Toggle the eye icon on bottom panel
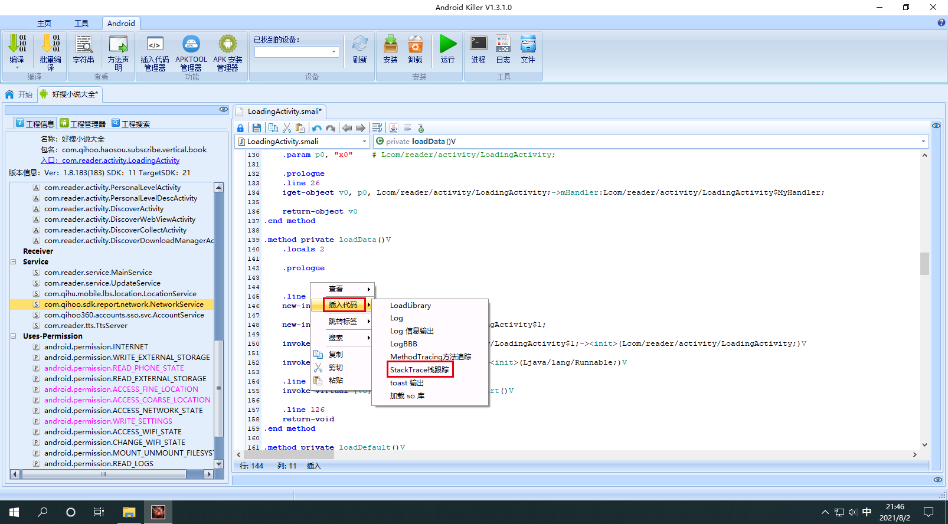 937,480
